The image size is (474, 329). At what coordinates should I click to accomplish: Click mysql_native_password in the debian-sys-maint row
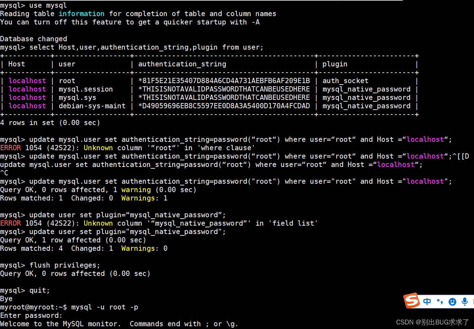click(x=366, y=106)
